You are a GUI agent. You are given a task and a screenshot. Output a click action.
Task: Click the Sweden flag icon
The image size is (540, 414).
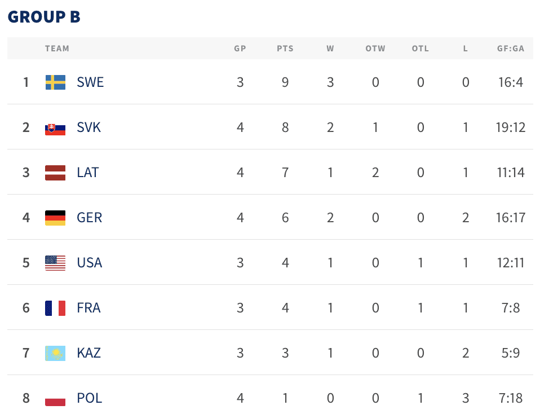55,82
